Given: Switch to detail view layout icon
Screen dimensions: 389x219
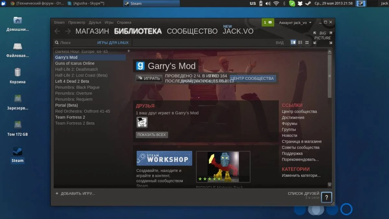Looking at the screenshot, I should 293,43.
